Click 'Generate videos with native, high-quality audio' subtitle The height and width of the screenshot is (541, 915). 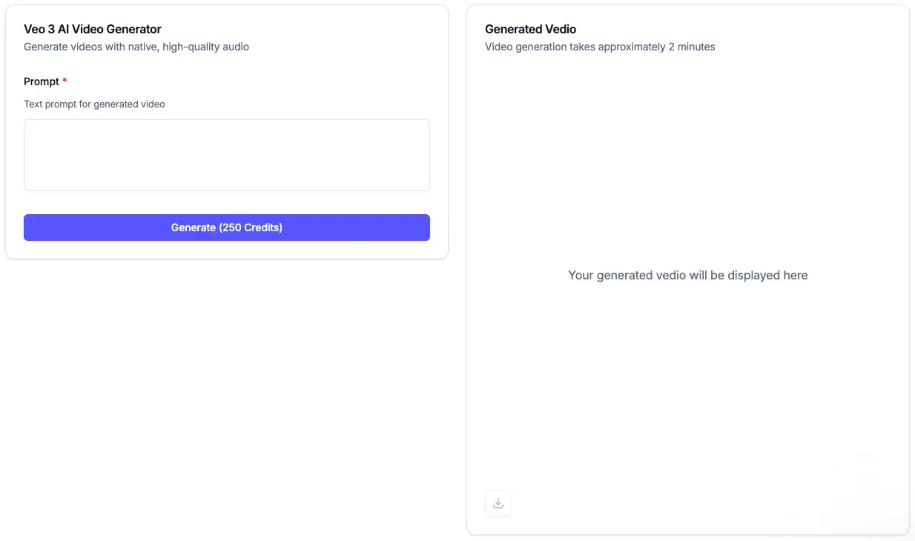click(x=136, y=47)
